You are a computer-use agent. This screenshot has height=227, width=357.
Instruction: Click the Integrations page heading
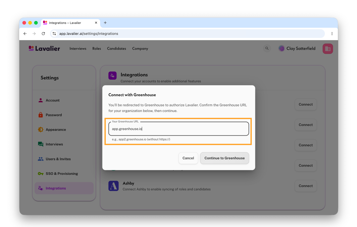click(x=134, y=75)
